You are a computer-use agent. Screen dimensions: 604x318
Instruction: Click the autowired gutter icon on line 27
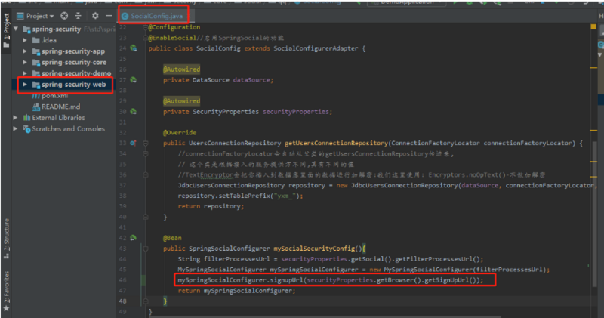coord(134,80)
